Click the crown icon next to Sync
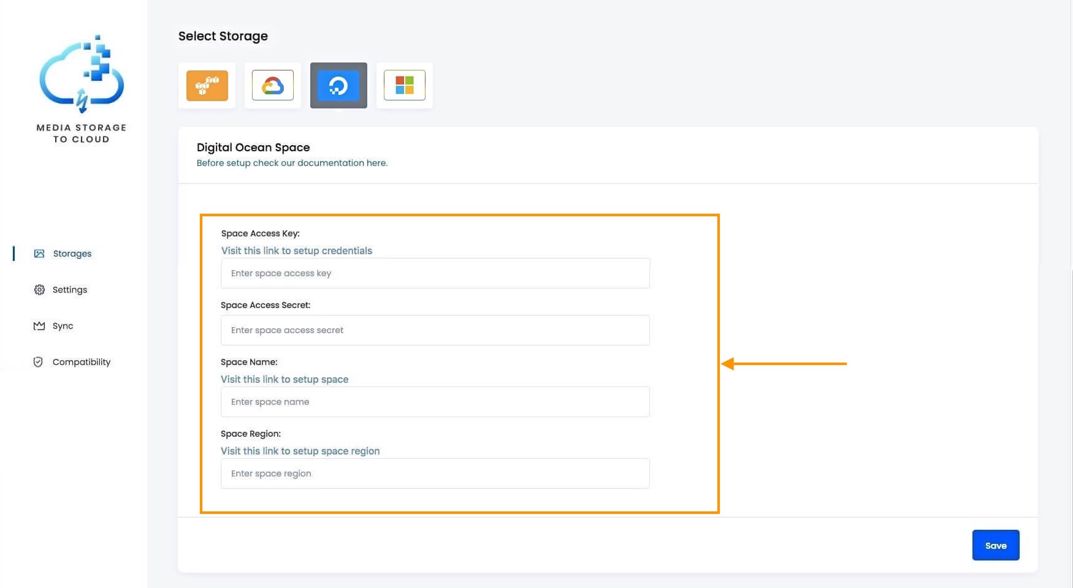 click(39, 325)
